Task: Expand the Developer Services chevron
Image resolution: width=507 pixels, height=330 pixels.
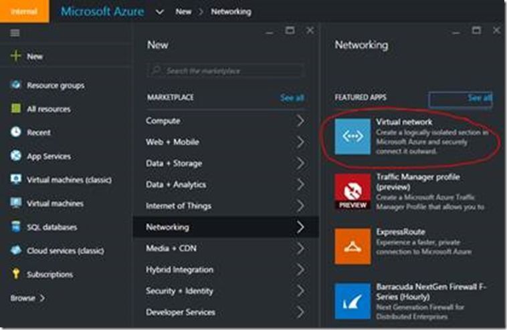Action: [300, 312]
